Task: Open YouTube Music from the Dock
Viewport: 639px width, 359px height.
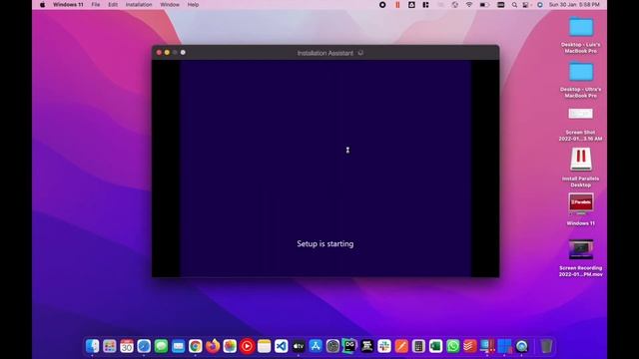Action: click(247, 346)
